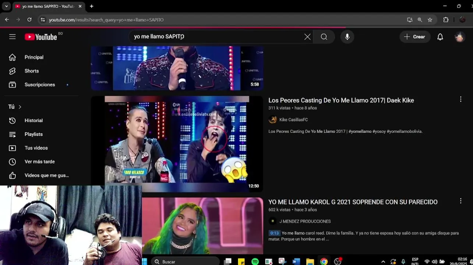Go back with the browser back arrow
This screenshot has height=265, width=473.
pos(7,20)
